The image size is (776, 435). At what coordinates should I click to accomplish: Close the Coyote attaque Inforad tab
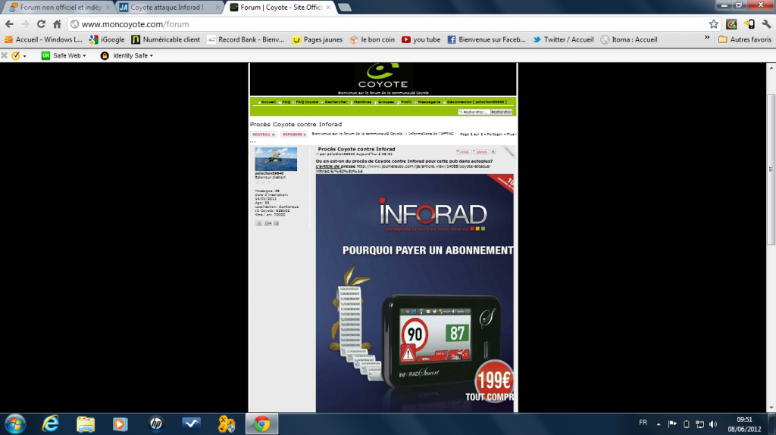(217, 8)
